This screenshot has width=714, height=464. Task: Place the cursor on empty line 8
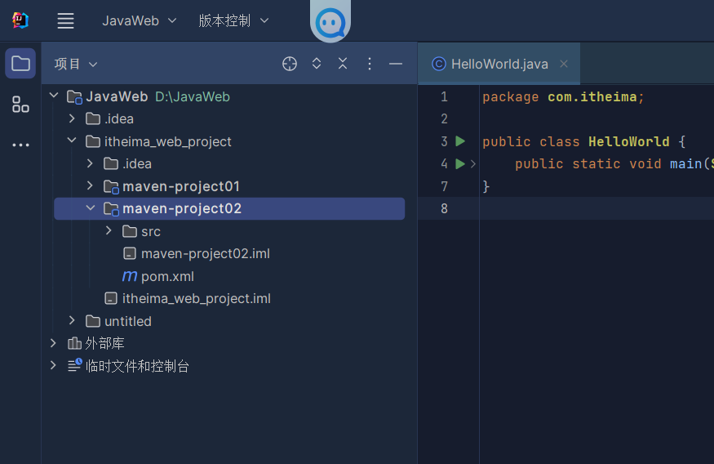(596, 209)
